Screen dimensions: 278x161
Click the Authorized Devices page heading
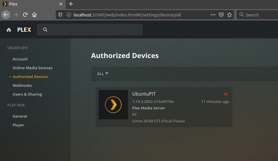(125, 56)
